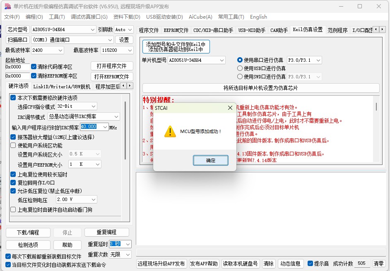Image resolution: width=390 pixels, height=271 pixels.
Task: Expand the IRC调节模式 dropdown
Action: (x=116, y=116)
